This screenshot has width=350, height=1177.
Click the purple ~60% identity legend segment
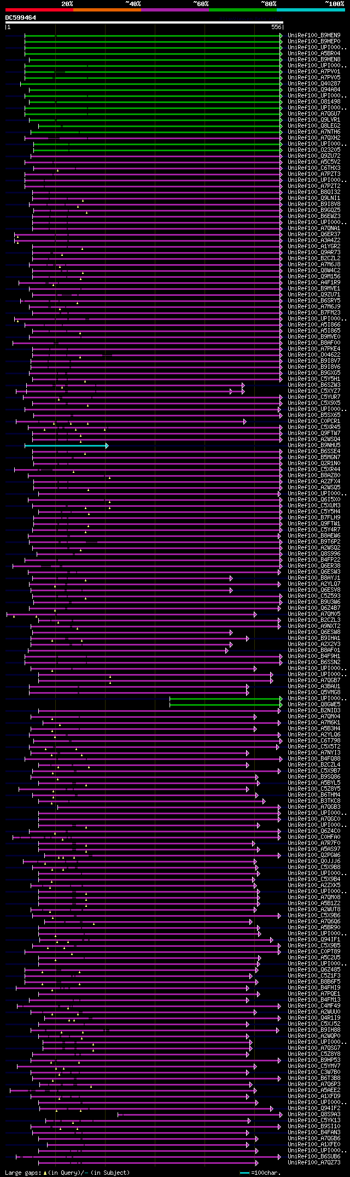[x=175, y=10]
